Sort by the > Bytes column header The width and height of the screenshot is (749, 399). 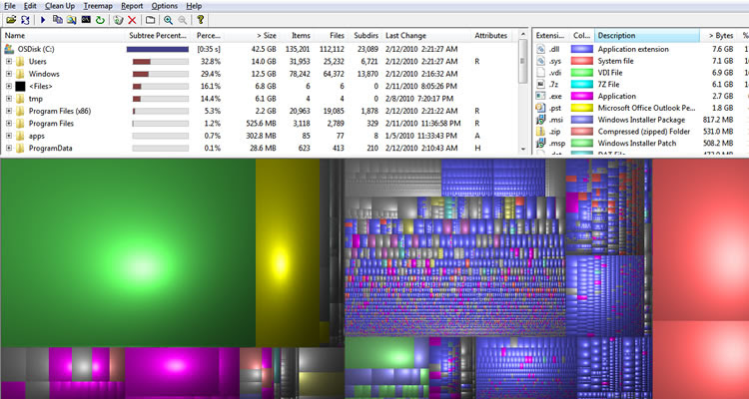[x=719, y=35]
